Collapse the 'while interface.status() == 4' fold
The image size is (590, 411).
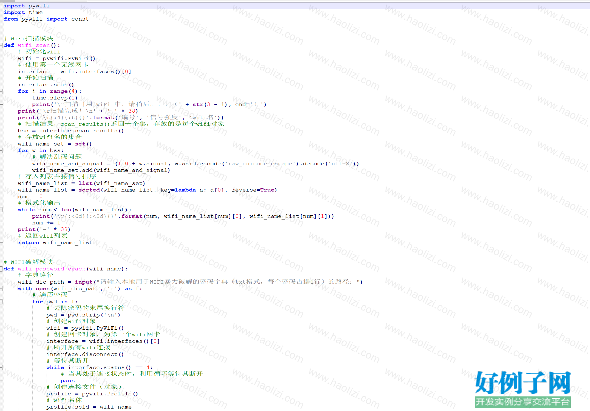[1, 367]
